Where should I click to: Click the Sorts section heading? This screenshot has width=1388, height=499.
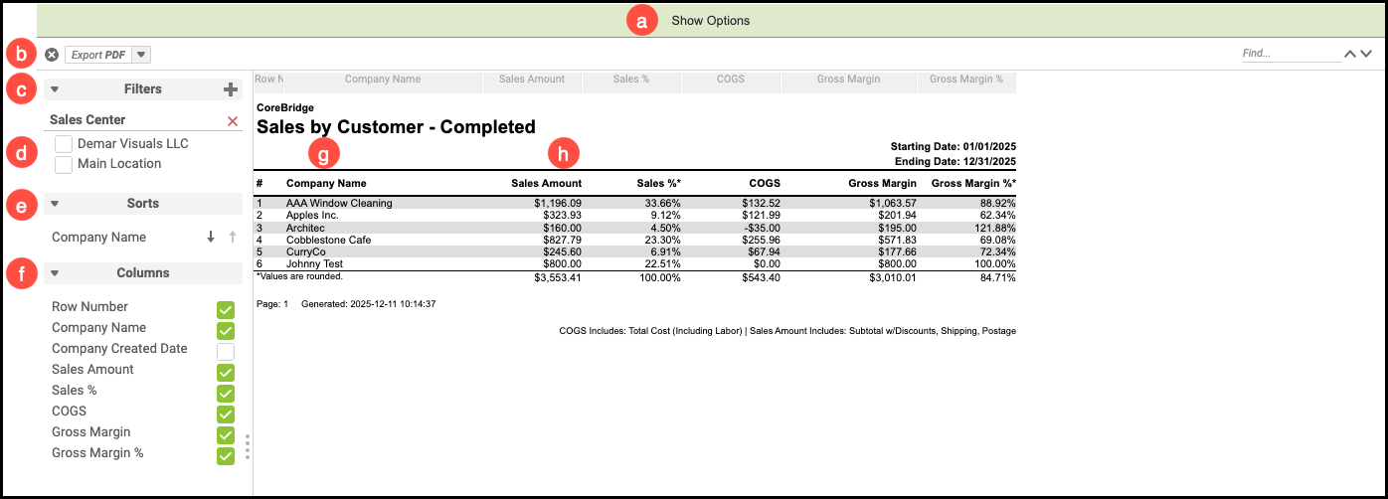click(x=143, y=204)
